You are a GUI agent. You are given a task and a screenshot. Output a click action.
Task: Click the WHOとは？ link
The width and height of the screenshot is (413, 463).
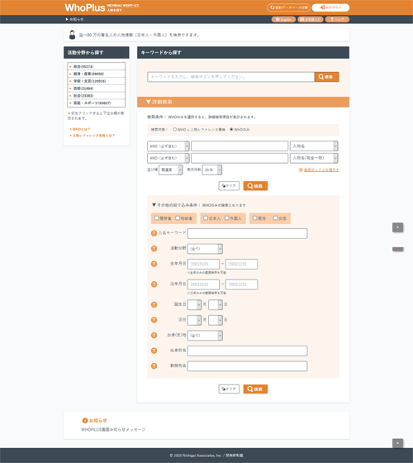tap(81, 129)
